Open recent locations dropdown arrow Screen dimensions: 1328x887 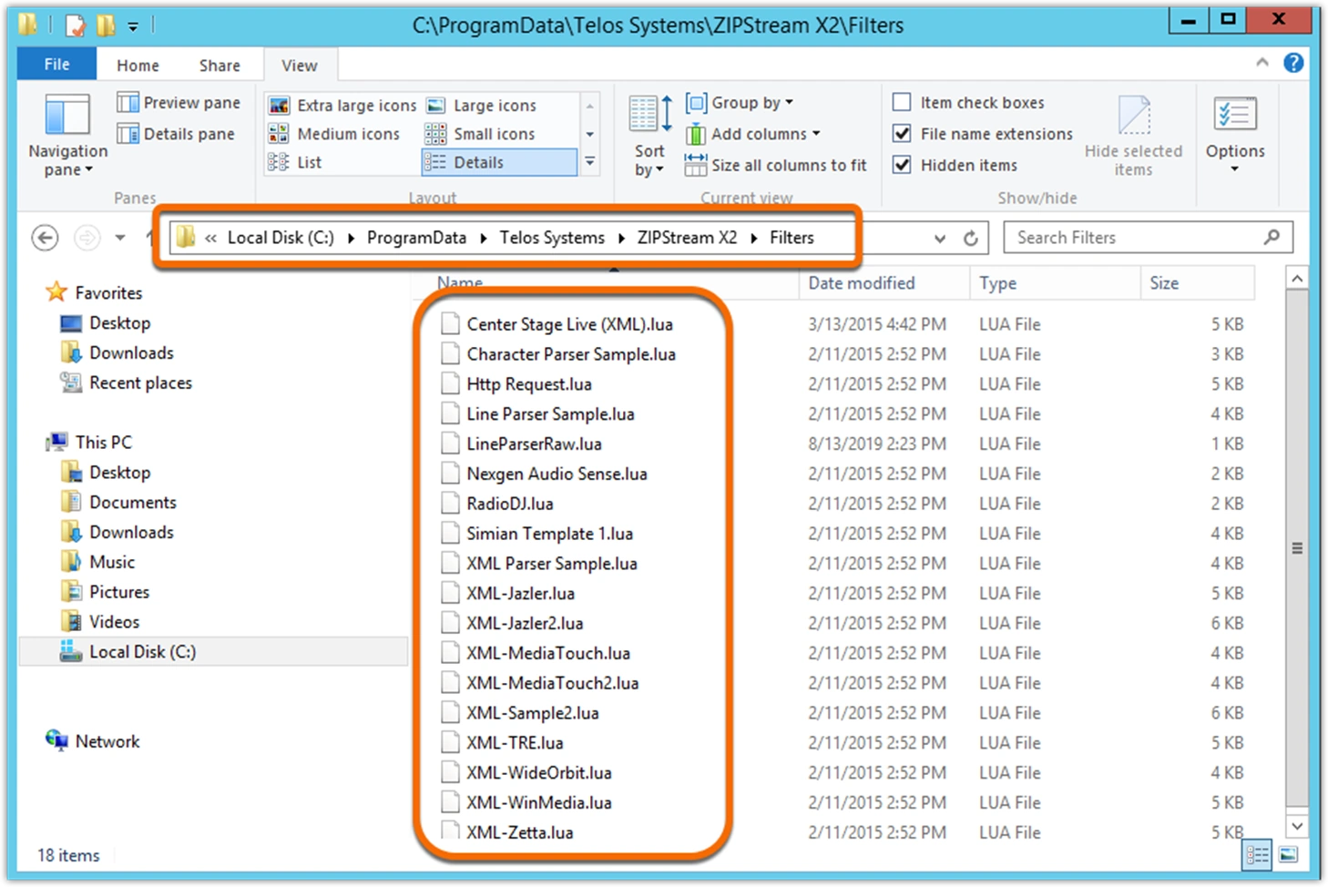pos(120,238)
